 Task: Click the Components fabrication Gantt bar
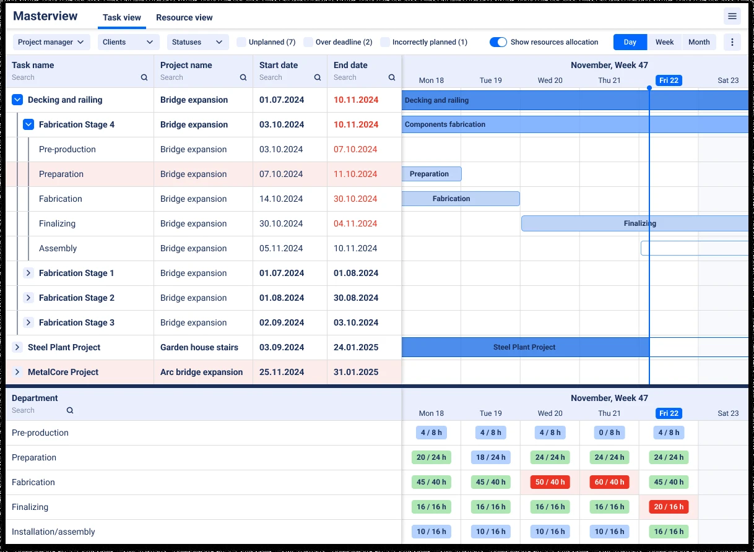click(x=575, y=124)
